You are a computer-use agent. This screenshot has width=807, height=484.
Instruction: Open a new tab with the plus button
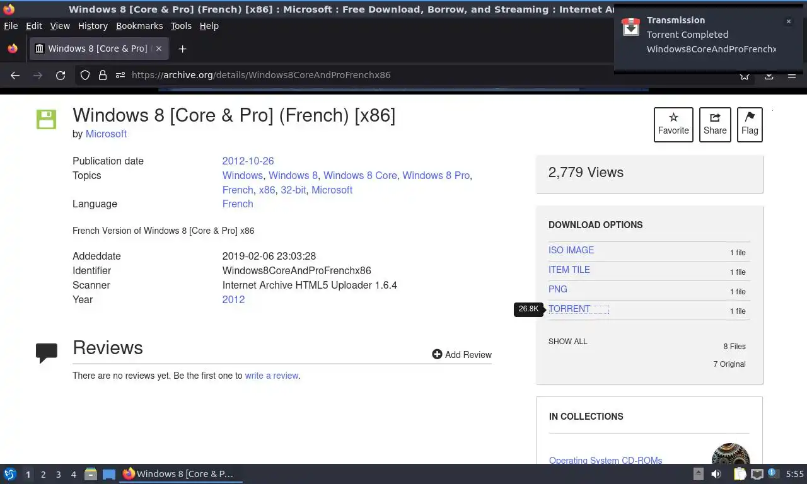click(182, 49)
